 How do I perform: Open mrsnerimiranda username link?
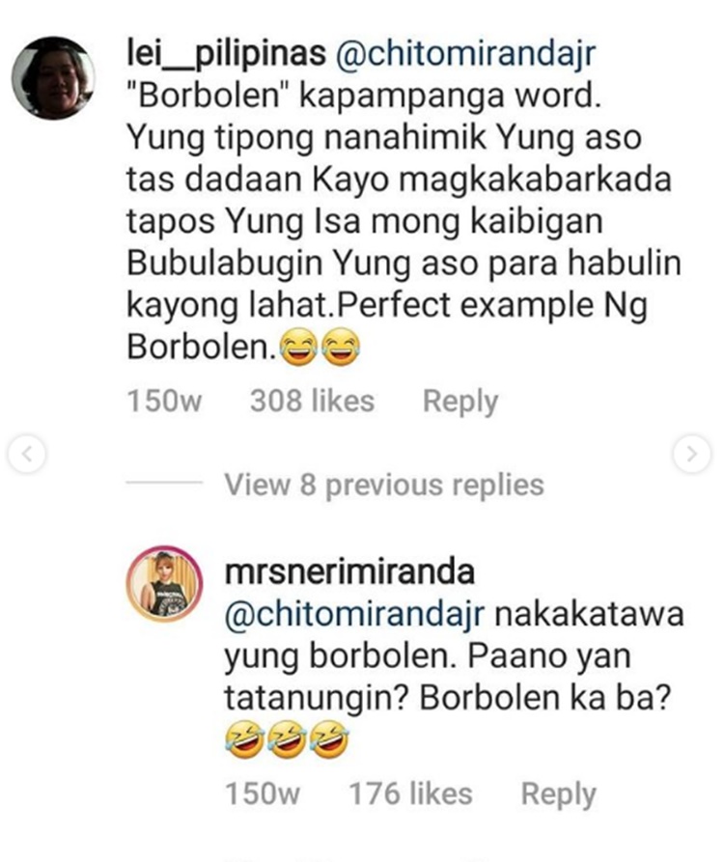349,571
